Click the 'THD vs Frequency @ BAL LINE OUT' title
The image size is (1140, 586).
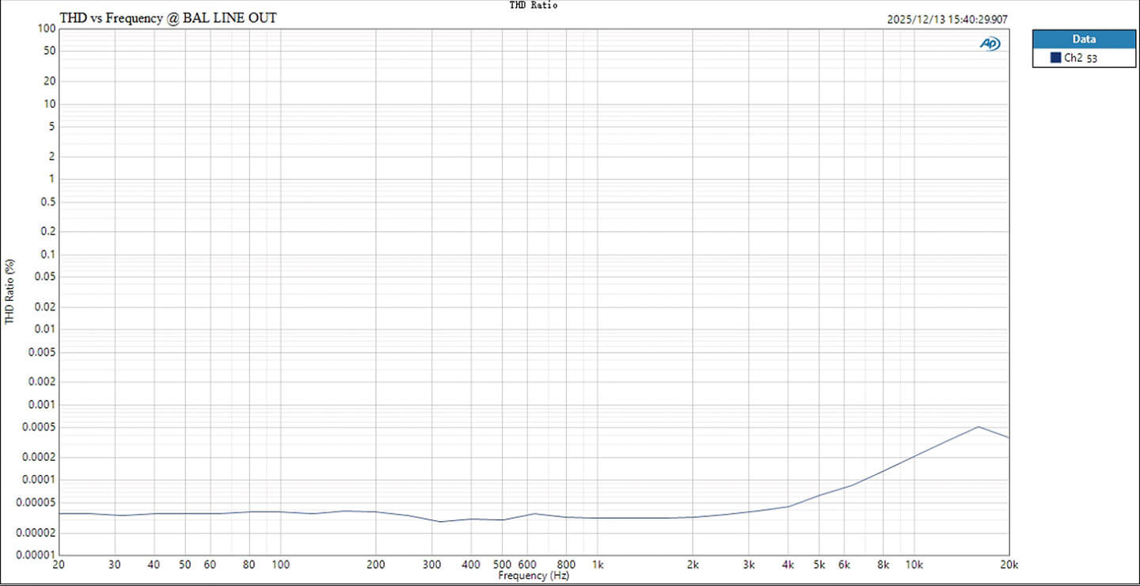(x=169, y=17)
